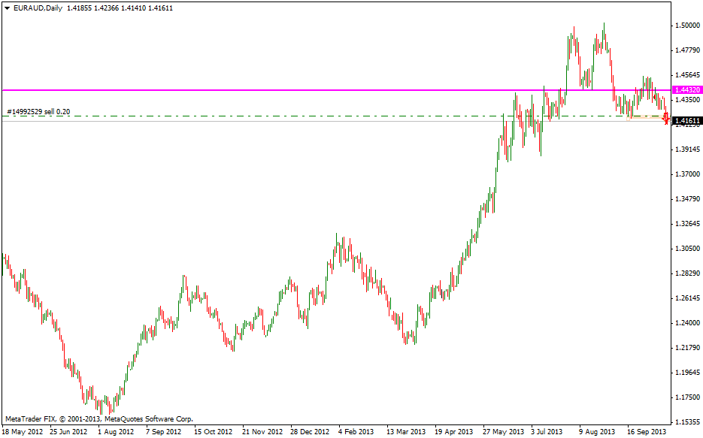Click the 18 May 2012 date label
Image resolution: width=703 pixels, height=438 pixels.
point(23,432)
